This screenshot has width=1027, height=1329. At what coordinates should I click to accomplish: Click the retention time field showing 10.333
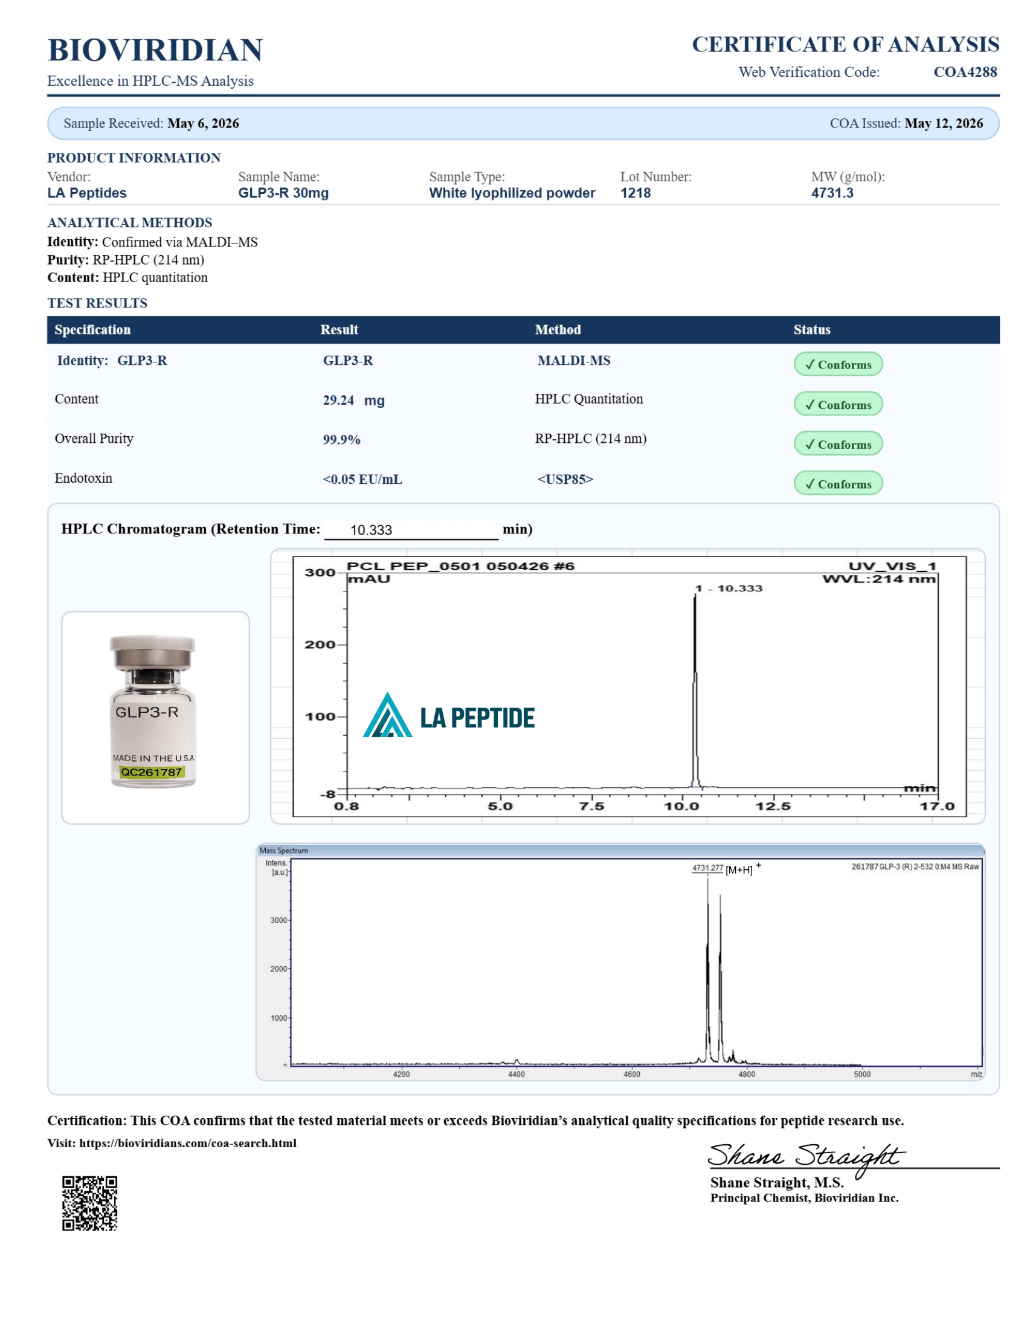point(411,529)
